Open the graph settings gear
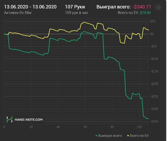Image resolution: width=167 pixels, height=141 pixels. pos(159,7)
